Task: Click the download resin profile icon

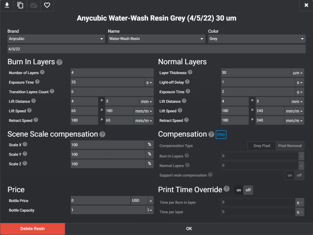Action: pos(7,5)
